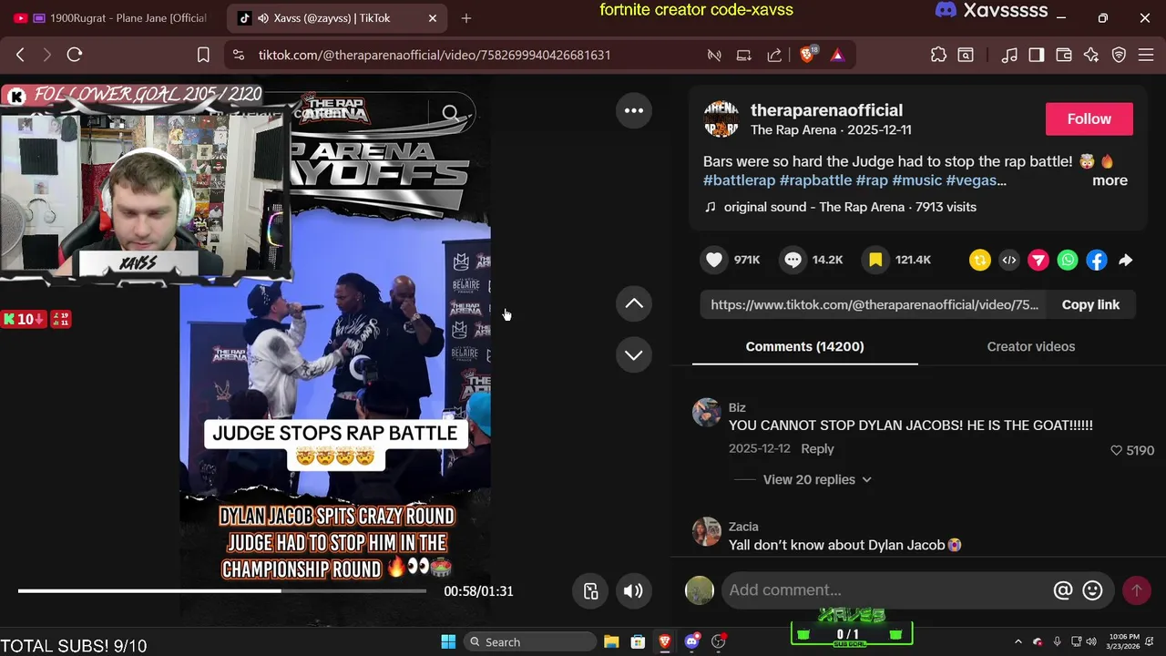Switch to the Comments (14200) tab
Image resolution: width=1166 pixels, height=656 pixels.
pos(804,346)
